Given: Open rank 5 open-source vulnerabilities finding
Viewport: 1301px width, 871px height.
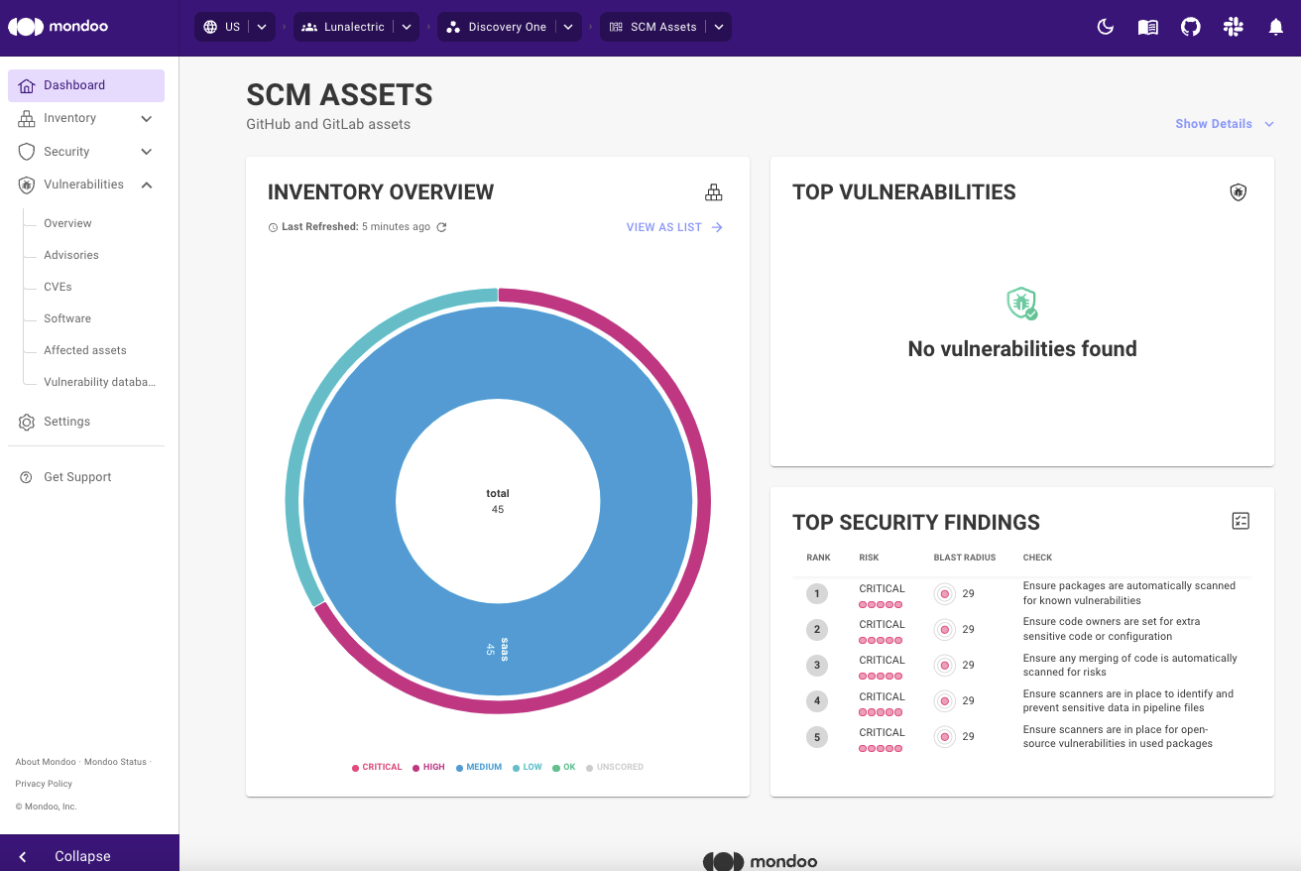Looking at the screenshot, I should [1118, 736].
